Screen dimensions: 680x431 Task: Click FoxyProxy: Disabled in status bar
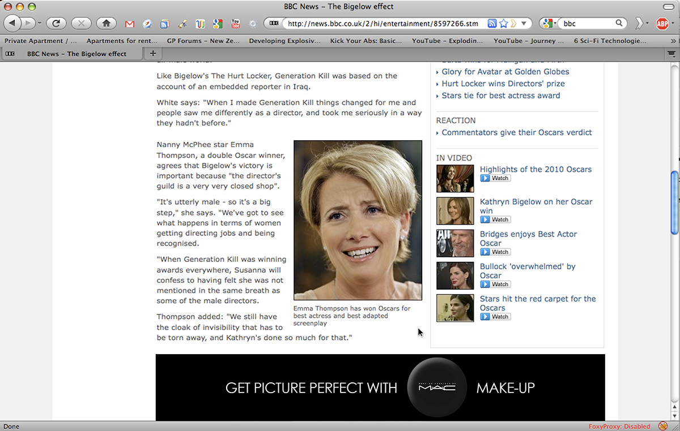point(619,426)
